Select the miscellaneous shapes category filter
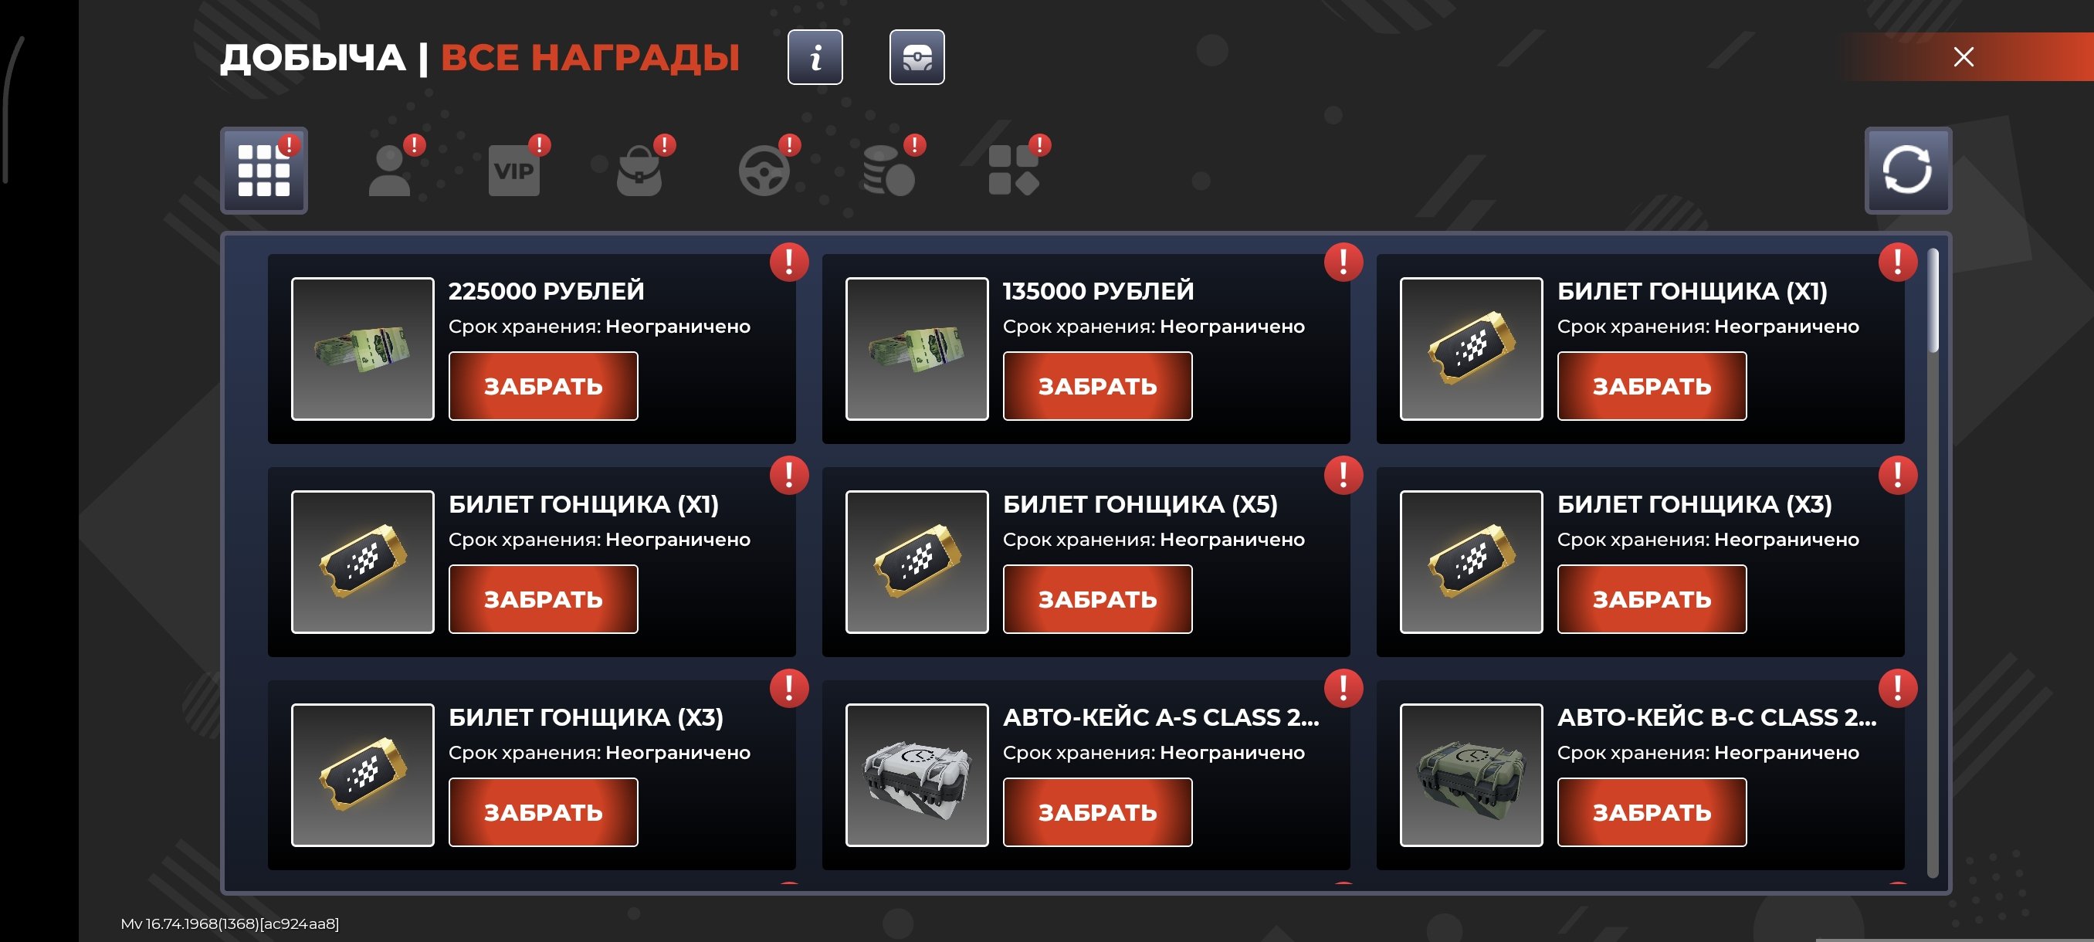 (1014, 171)
